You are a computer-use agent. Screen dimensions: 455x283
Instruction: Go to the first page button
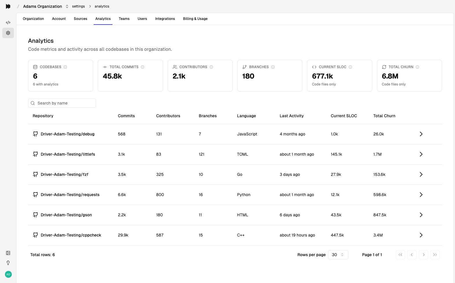tap(400, 255)
